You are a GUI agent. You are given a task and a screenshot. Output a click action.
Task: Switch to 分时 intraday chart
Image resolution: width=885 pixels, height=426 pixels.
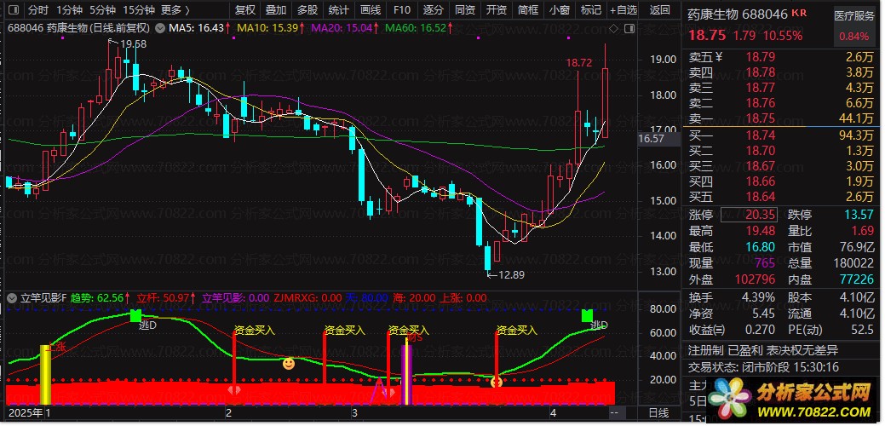point(37,10)
